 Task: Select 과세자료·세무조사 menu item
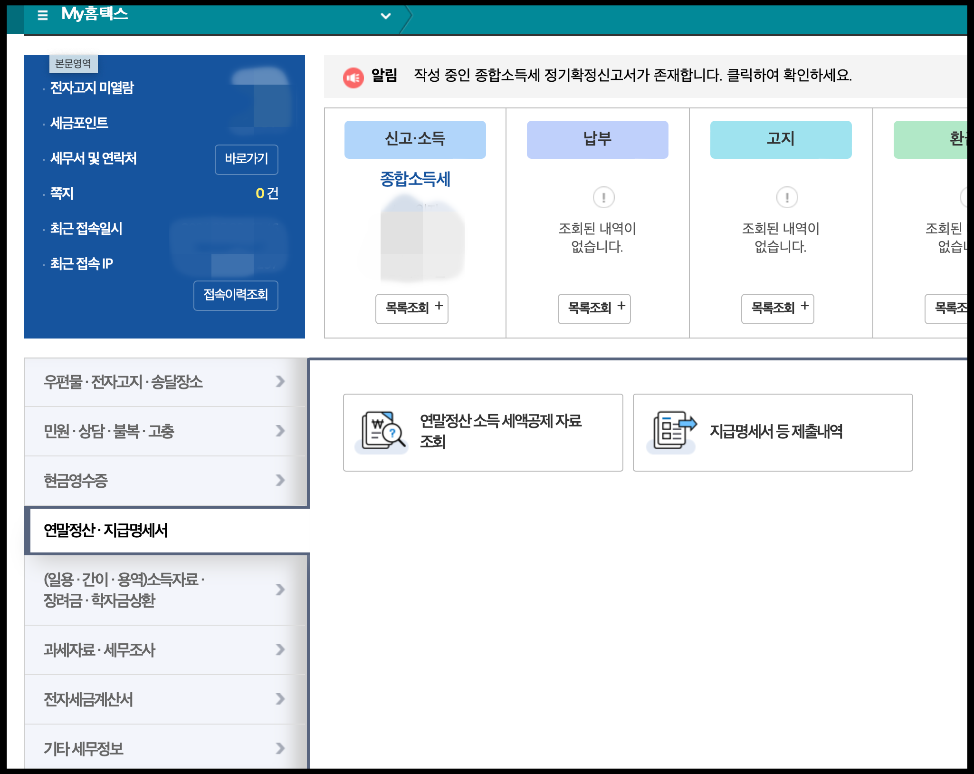100,650
